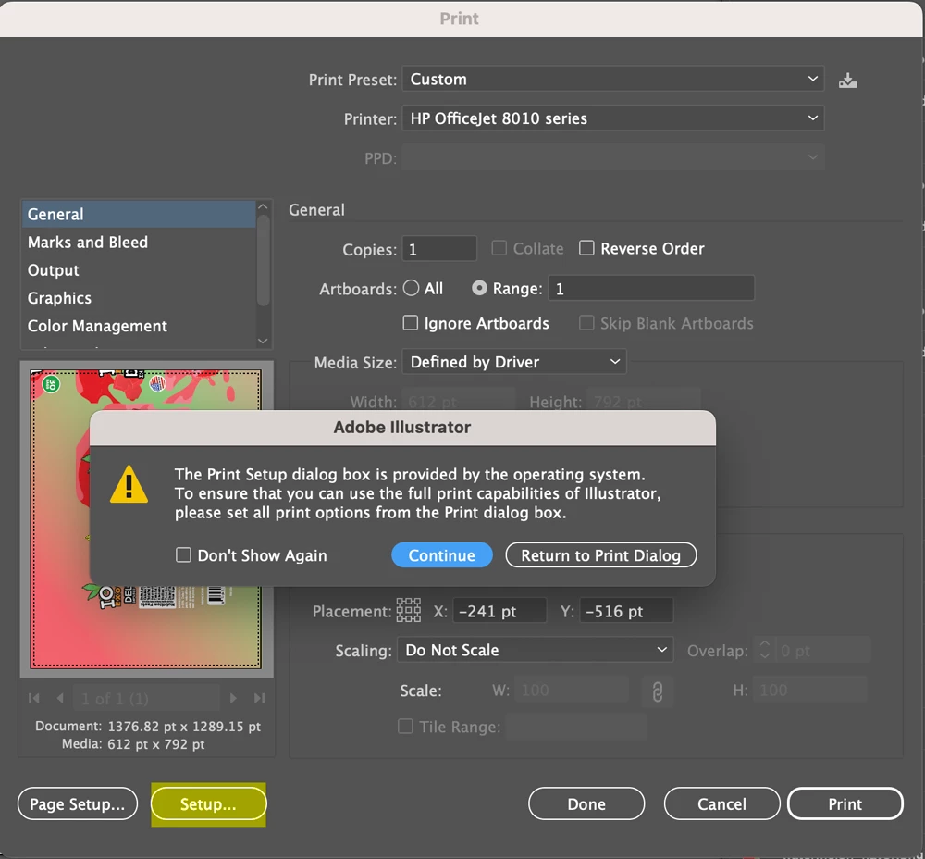
Task: Click the artwork print preview thumbnail
Action: point(146,519)
